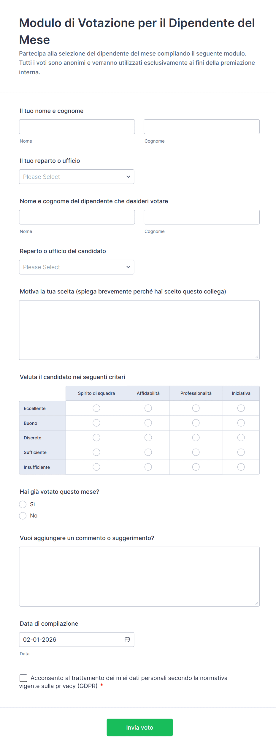Screen dimensions: 276x751
Task: Open 'Il tuo reparto o ufficio' dropdown
Action: coord(77,177)
